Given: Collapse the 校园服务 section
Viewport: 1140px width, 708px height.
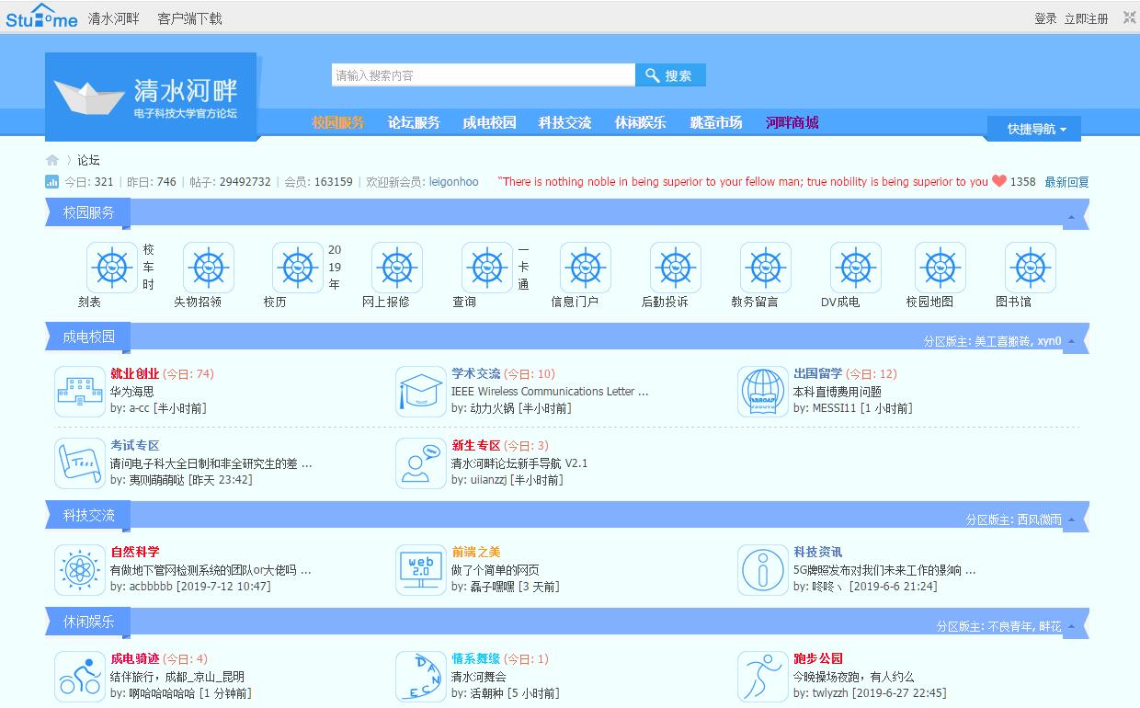Looking at the screenshot, I should 1071,218.
